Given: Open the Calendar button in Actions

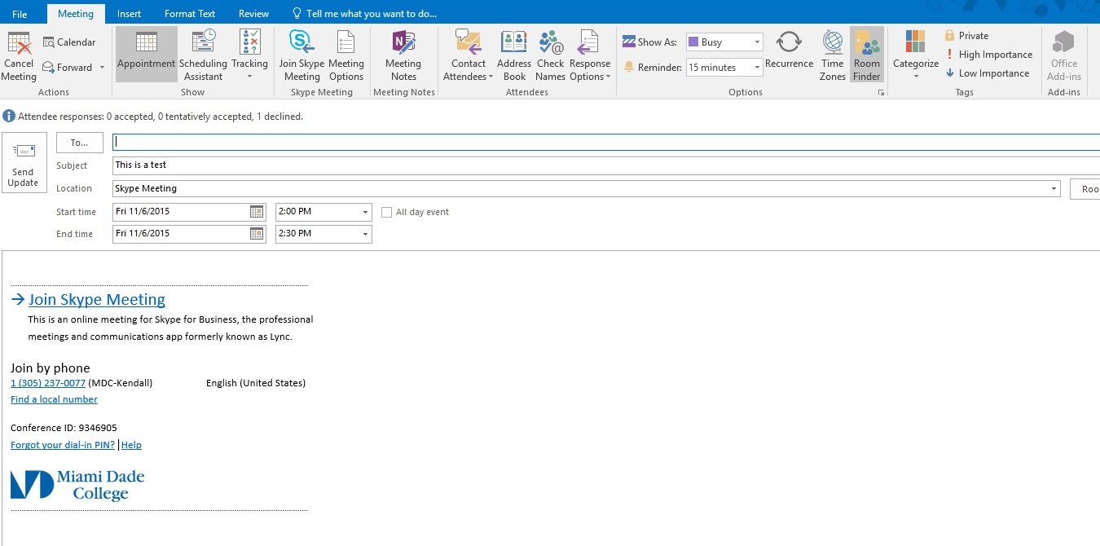Looking at the screenshot, I should (69, 42).
